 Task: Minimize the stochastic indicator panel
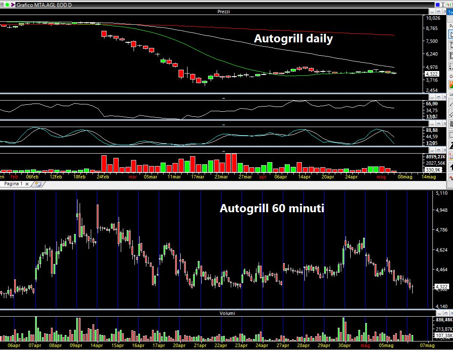pos(432,124)
